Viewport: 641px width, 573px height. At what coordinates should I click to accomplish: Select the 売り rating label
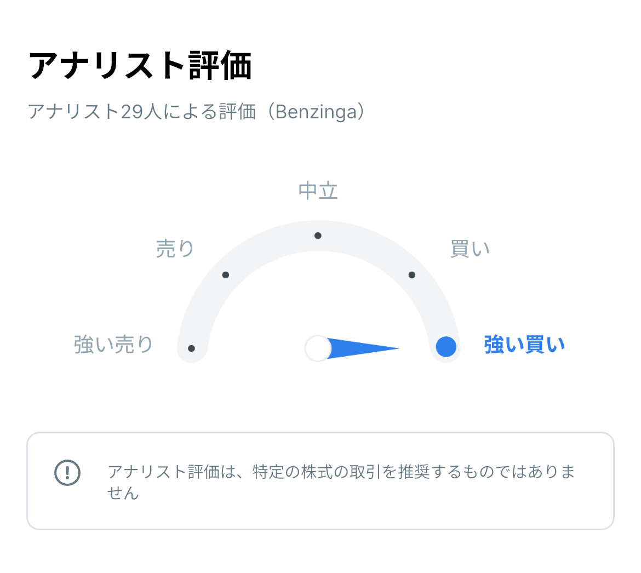(175, 249)
